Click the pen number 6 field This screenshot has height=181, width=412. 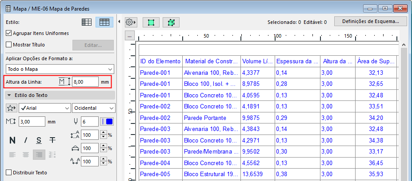[90, 121]
